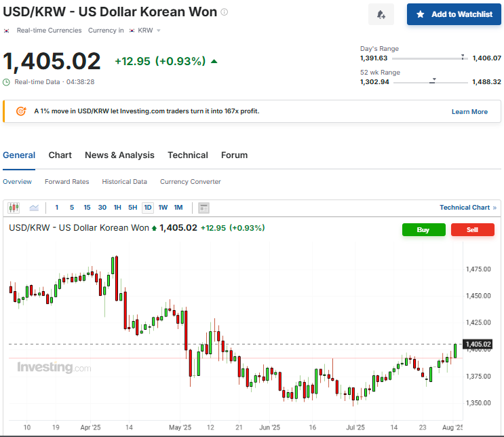504x437 pixels.
Task: Set chart interval to 1 minute
Action: pos(57,208)
